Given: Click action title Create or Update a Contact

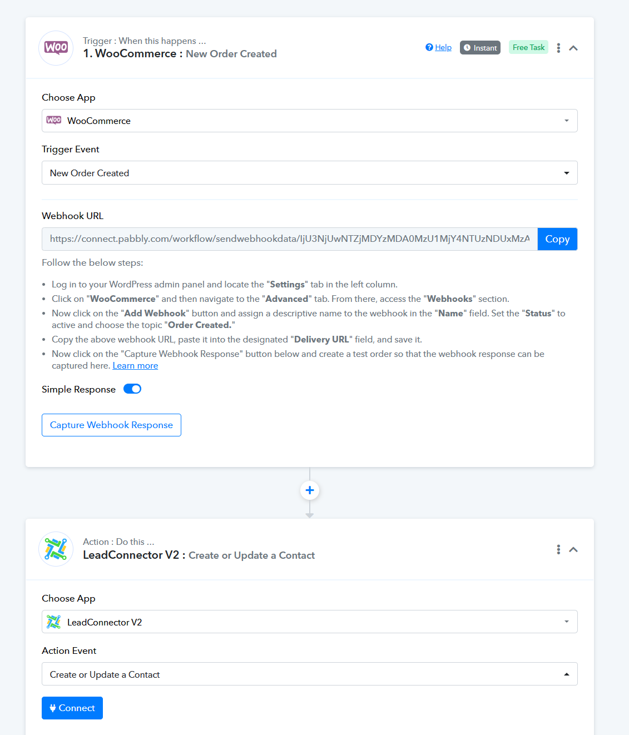Looking at the screenshot, I should 252,555.
